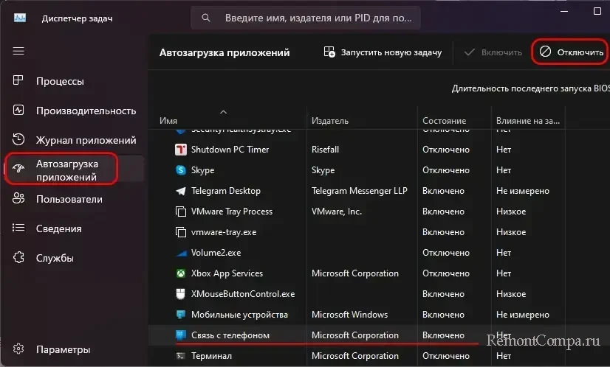
Task: Open the Сведения details page
Action: pyautogui.click(x=58, y=228)
